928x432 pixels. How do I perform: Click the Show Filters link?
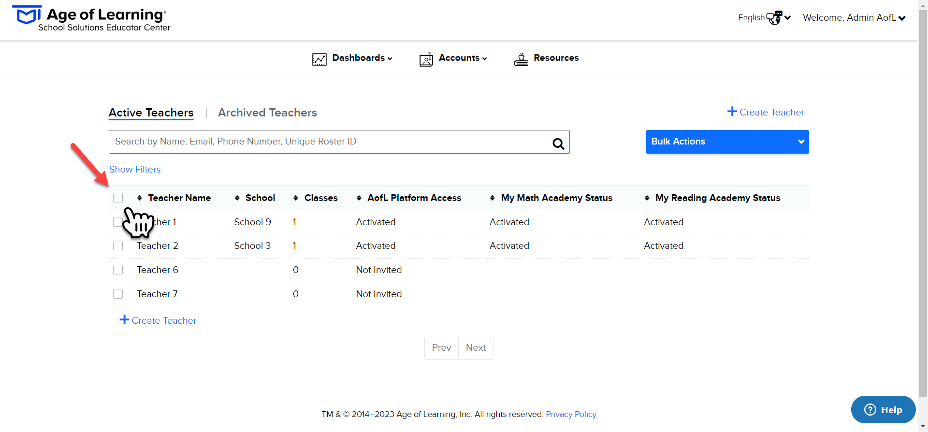(135, 169)
